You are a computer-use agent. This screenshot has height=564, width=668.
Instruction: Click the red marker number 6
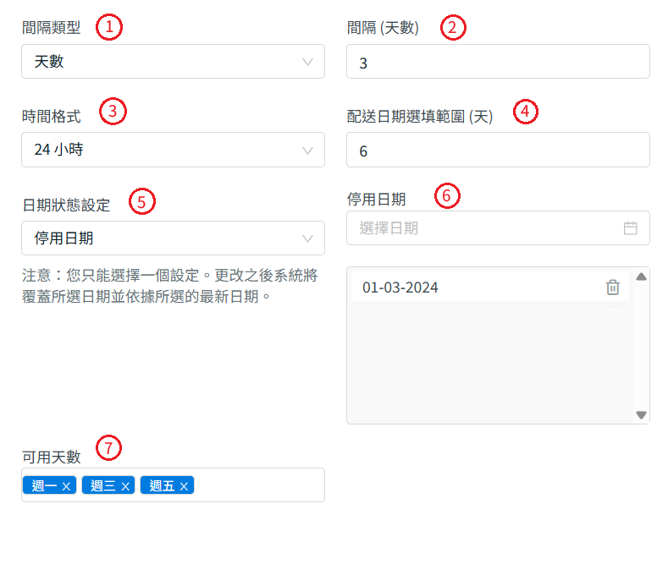point(447,195)
